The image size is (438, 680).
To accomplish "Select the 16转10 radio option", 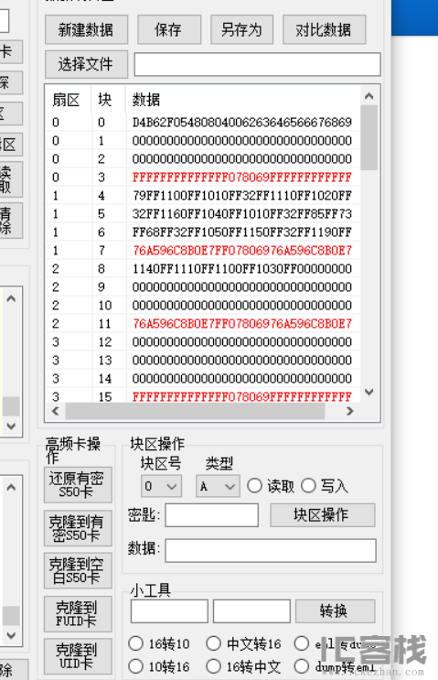I will [135, 643].
